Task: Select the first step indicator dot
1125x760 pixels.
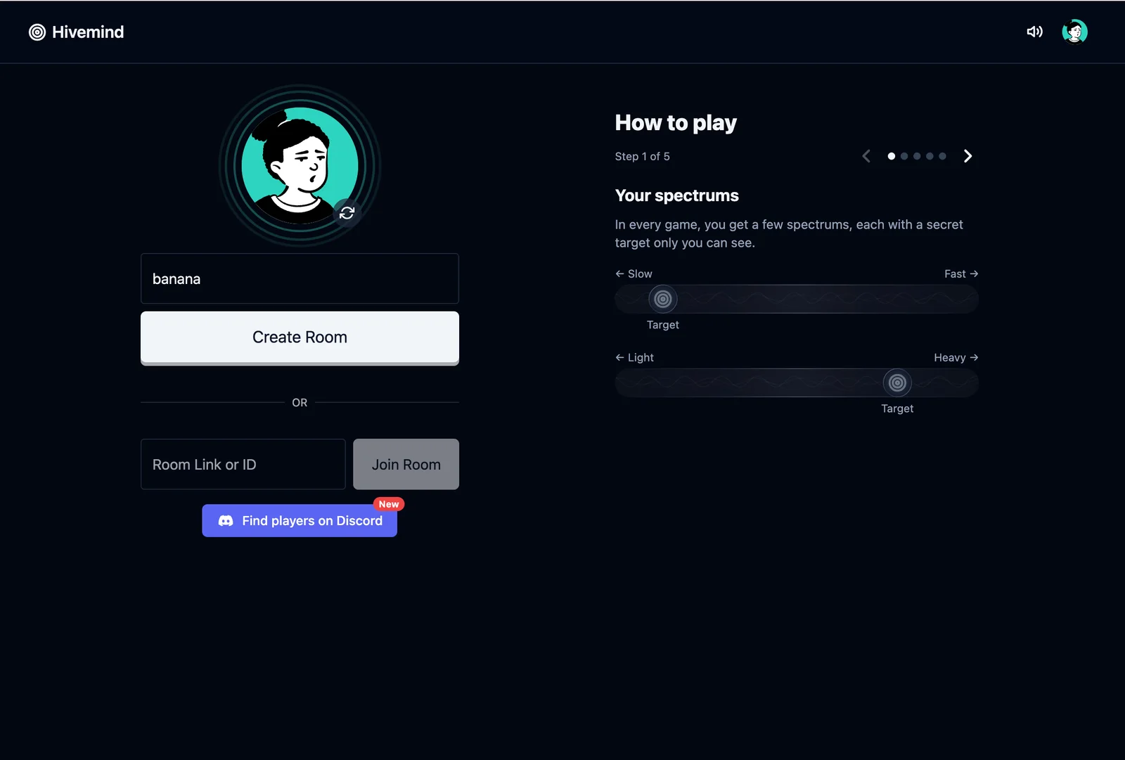Action: tap(892, 156)
